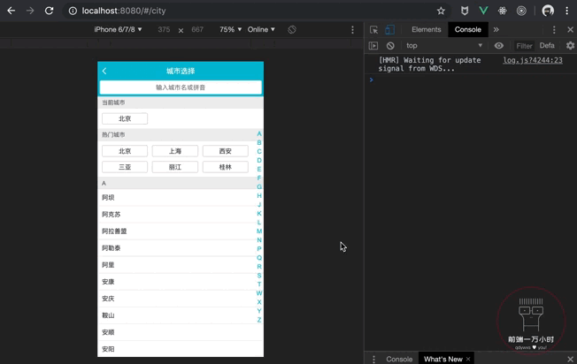Jump to letter M in alphabet index
This screenshot has height=364, width=577.
pos(259,231)
